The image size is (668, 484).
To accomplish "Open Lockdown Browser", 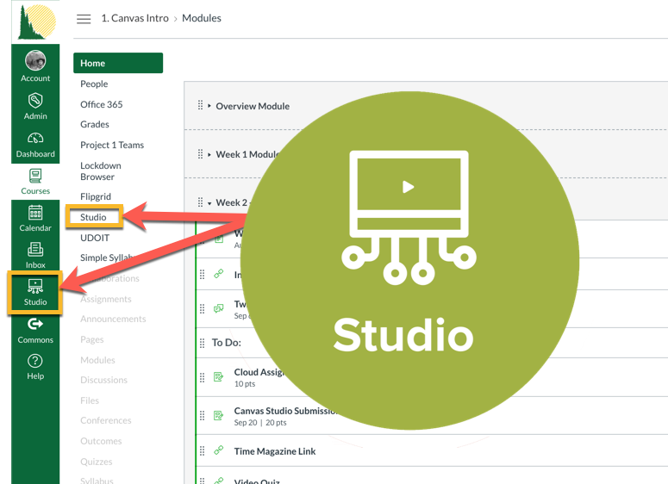I will (101, 171).
